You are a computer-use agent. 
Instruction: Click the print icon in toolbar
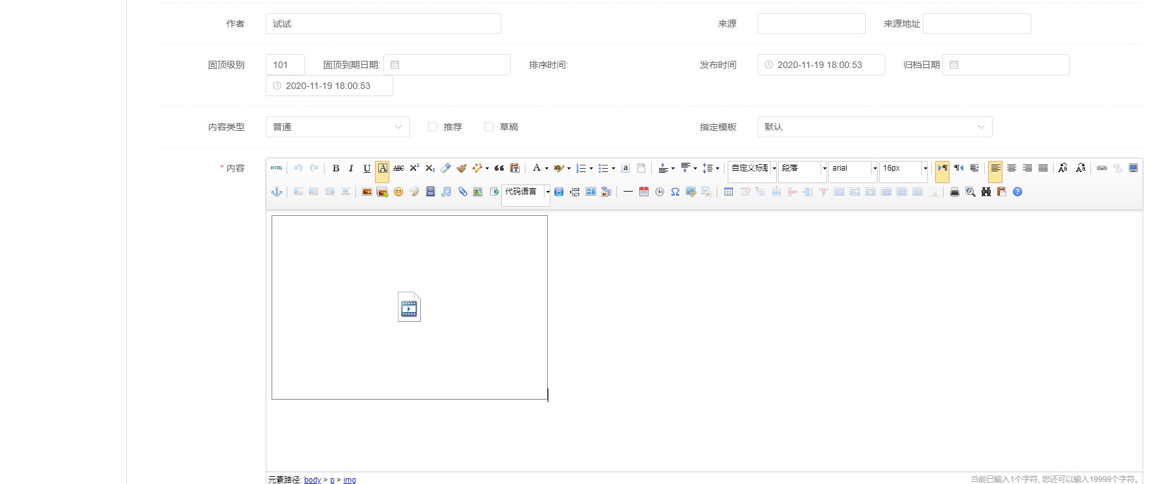click(955, 192)
